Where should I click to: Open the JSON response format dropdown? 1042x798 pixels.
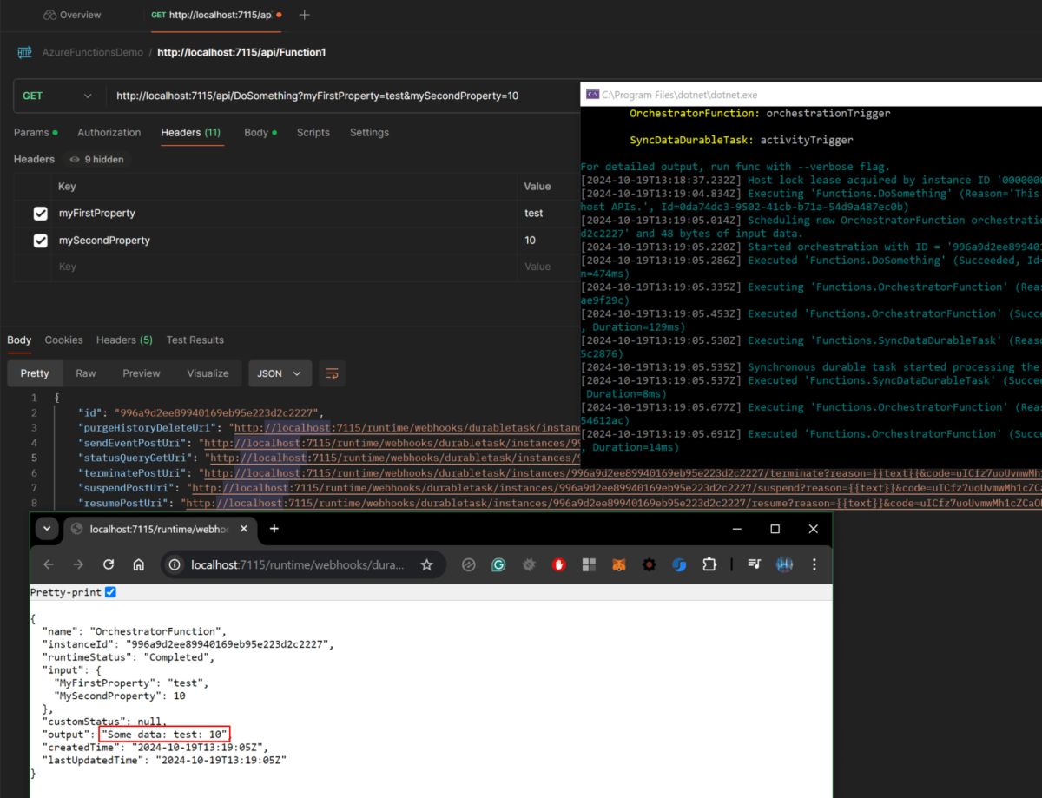(x=280, y=373)
